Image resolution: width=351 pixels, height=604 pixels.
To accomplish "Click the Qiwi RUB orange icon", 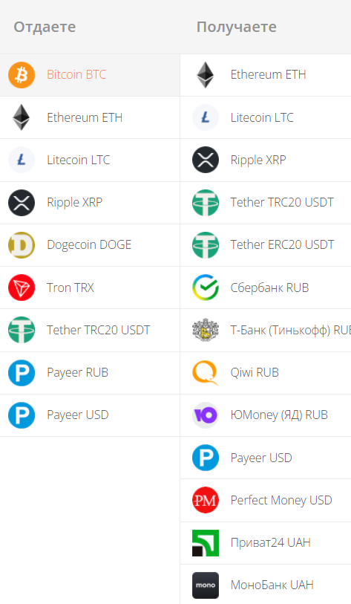I will (x=206, y=372).
